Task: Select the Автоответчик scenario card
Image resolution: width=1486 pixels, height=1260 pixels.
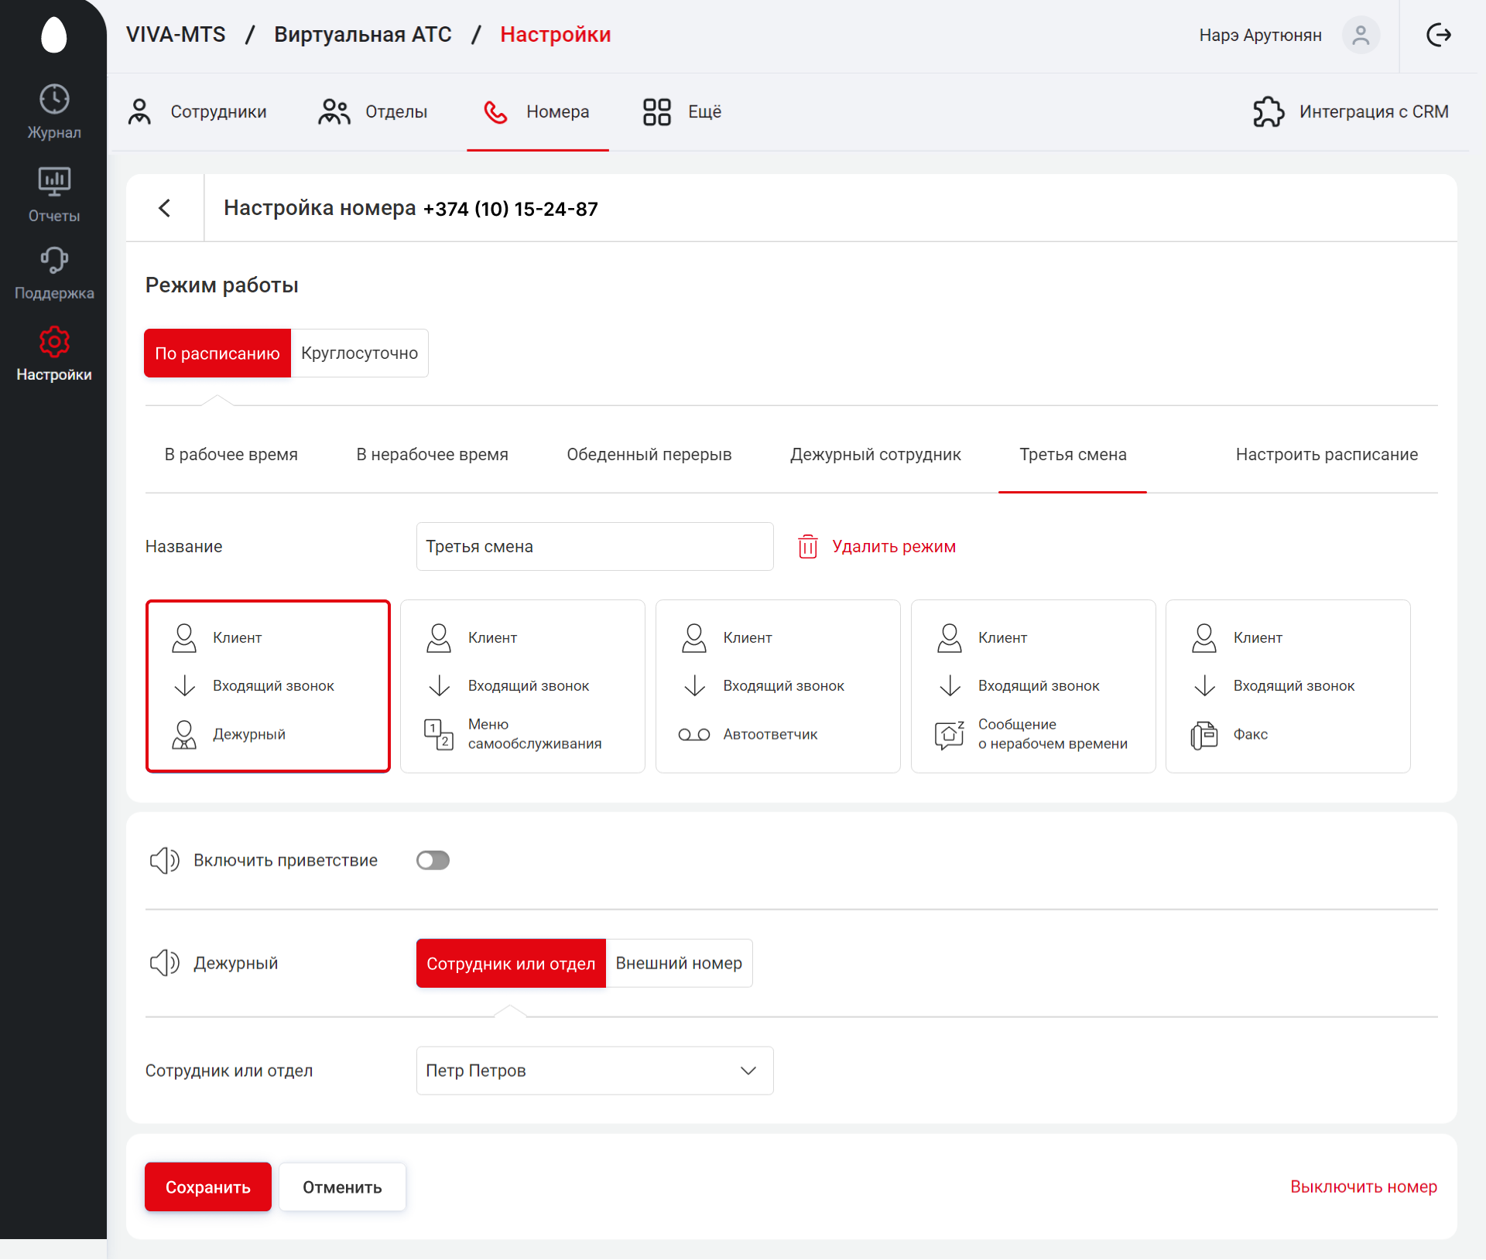Action: pos(778,686)
